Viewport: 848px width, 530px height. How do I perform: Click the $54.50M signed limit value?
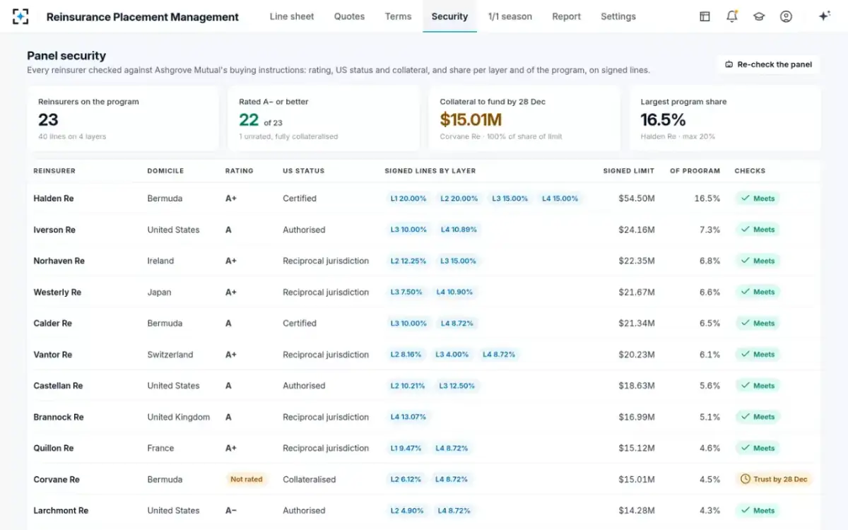tap(637, 199)
